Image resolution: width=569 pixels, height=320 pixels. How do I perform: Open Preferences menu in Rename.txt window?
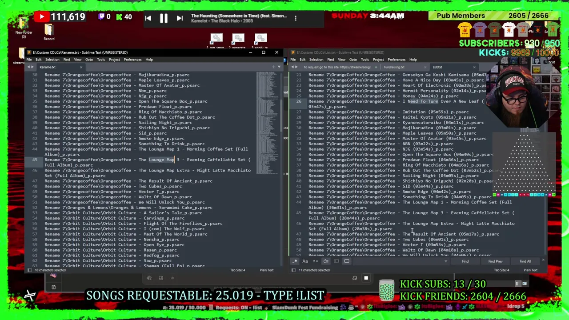point(132,60)
